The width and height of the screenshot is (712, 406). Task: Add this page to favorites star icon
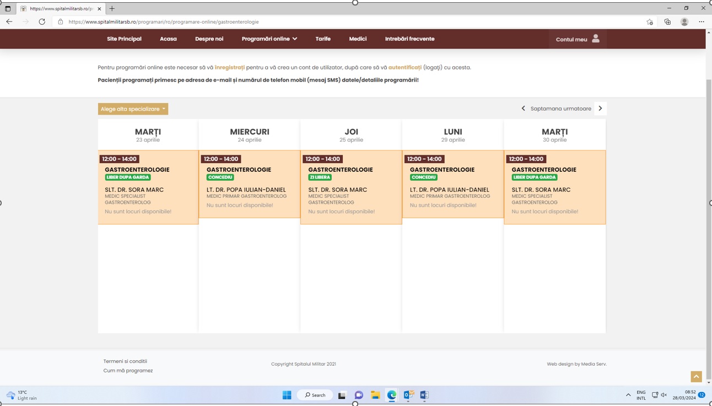coord(650,22)
